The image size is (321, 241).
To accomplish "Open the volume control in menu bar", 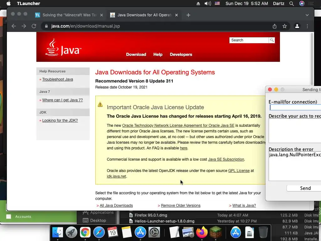I will point(208,3).
